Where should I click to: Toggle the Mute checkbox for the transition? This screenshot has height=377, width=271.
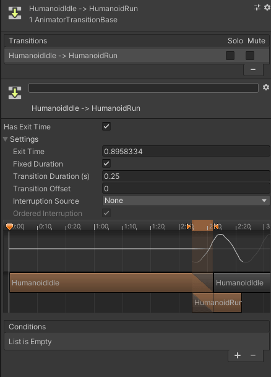coord(250,56)
